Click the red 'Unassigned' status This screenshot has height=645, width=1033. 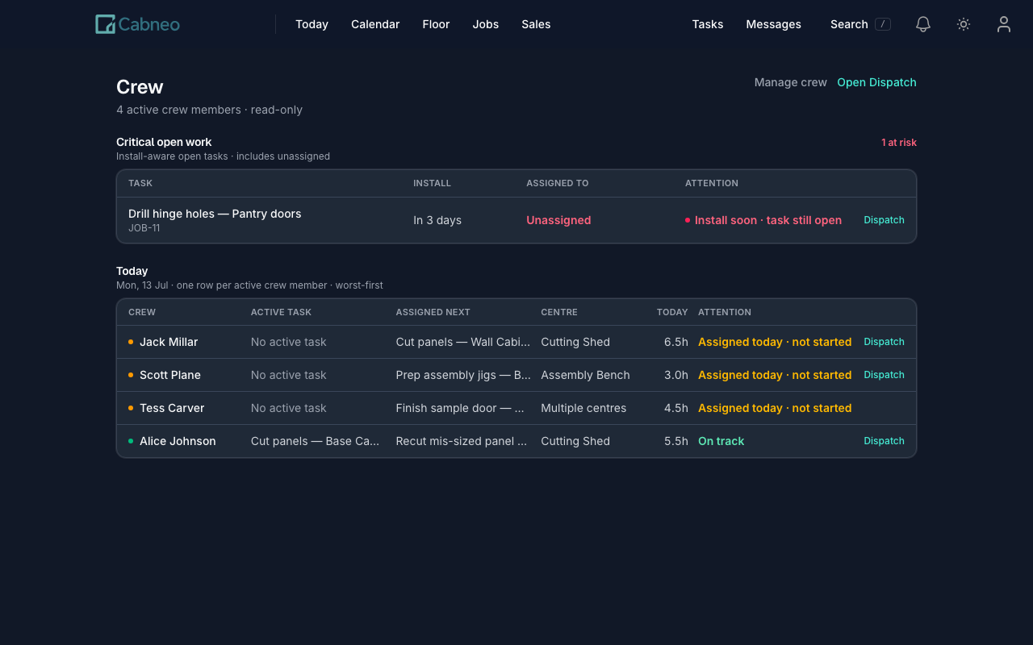(558, 220)
